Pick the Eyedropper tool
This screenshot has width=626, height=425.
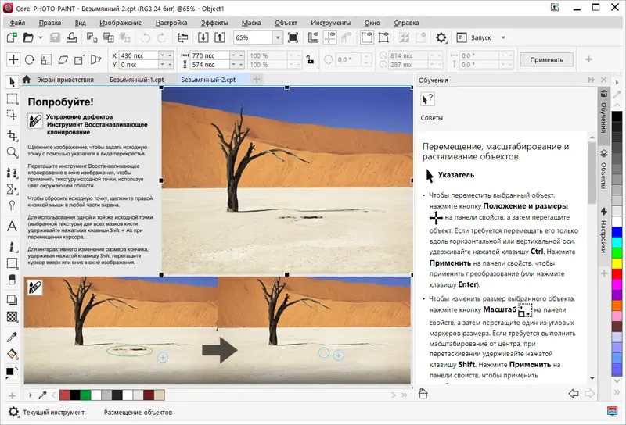tap(12, 336)
